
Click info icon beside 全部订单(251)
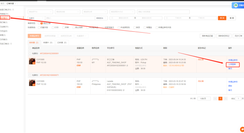click(13, 10)
